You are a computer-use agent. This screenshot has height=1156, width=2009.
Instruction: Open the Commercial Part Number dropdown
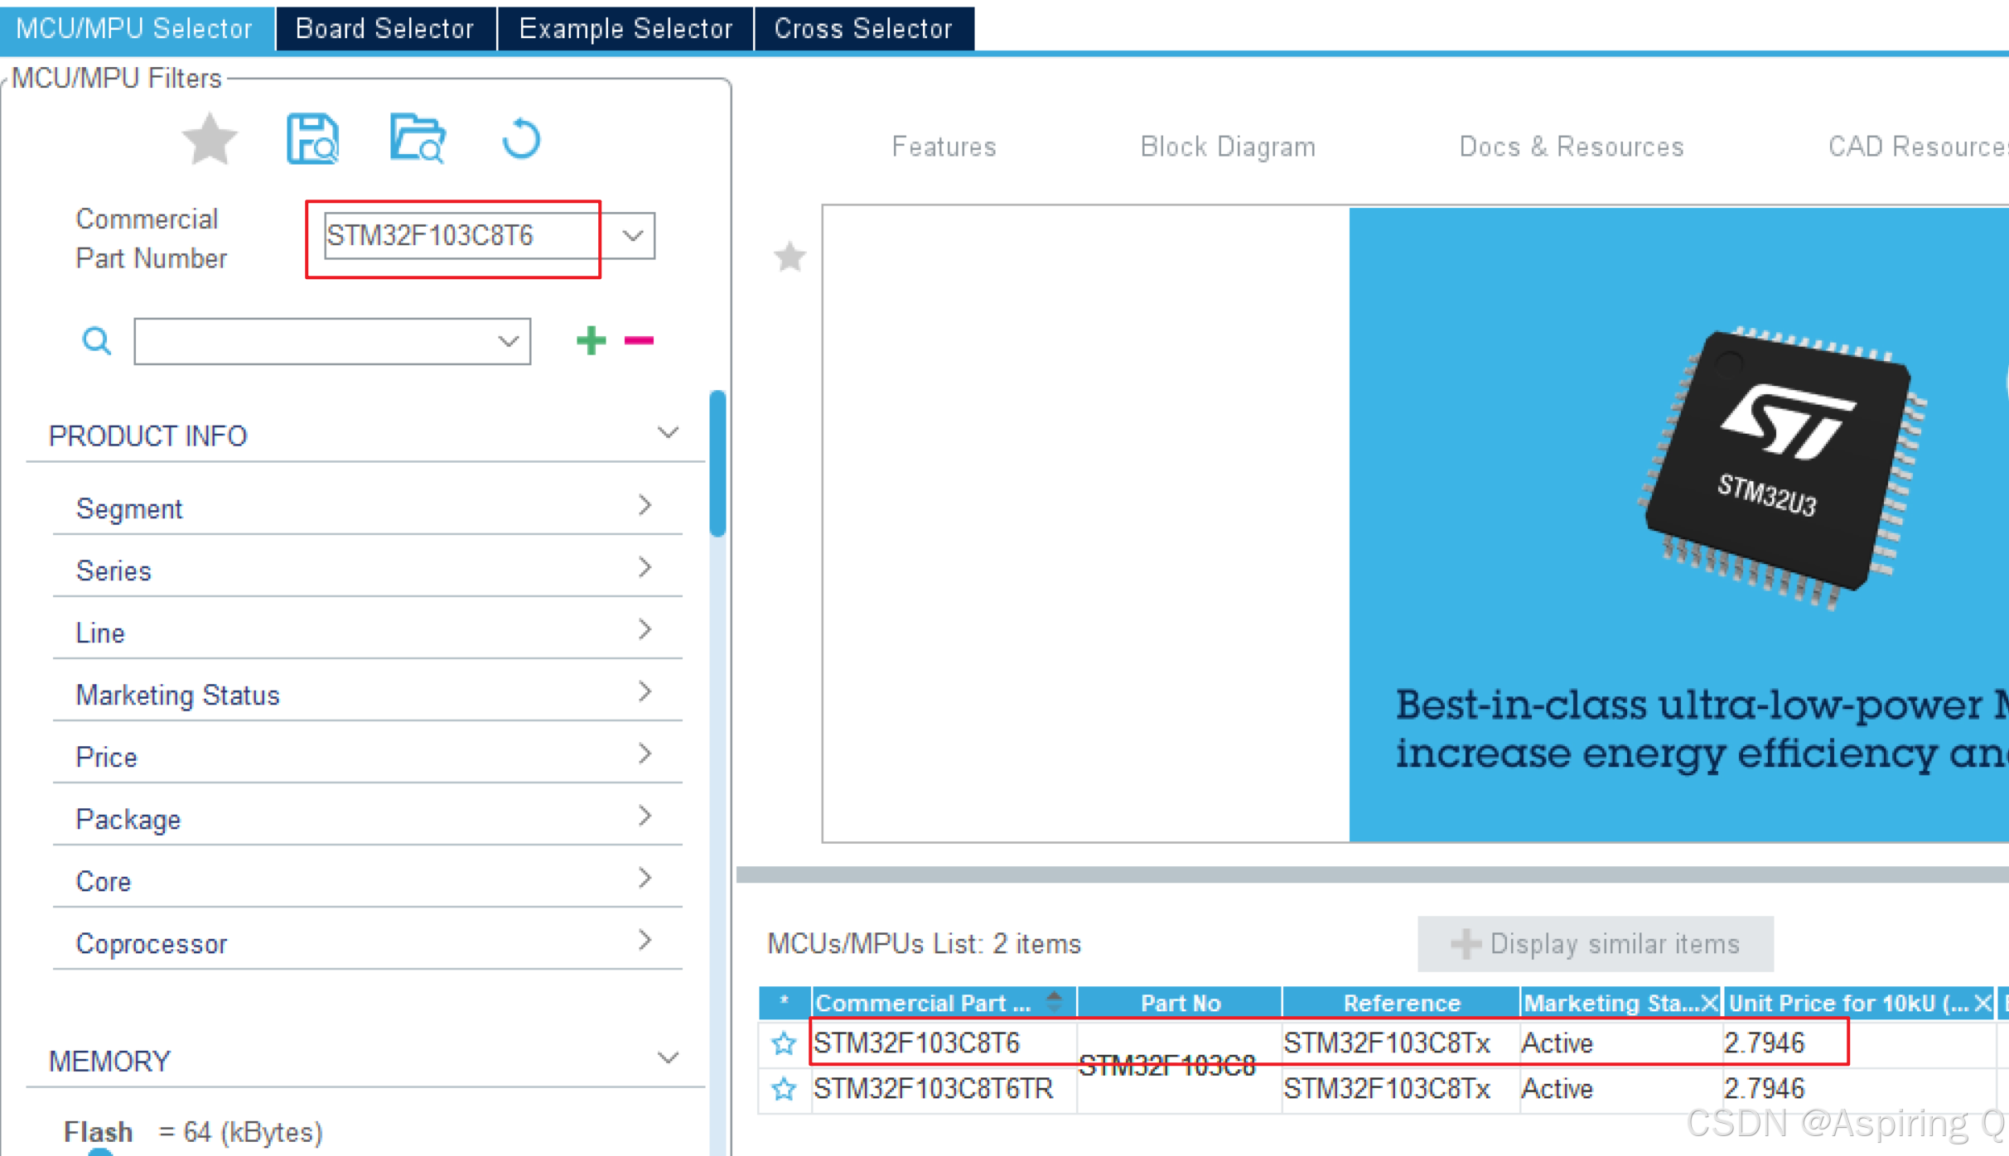tap(633, 236)
